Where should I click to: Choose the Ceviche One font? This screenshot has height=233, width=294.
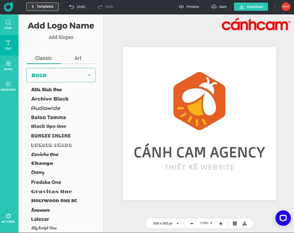click(x=45, y=154)
